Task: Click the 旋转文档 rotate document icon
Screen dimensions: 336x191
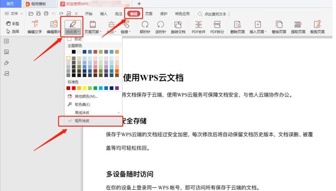Action: click(x=178, y=24)
